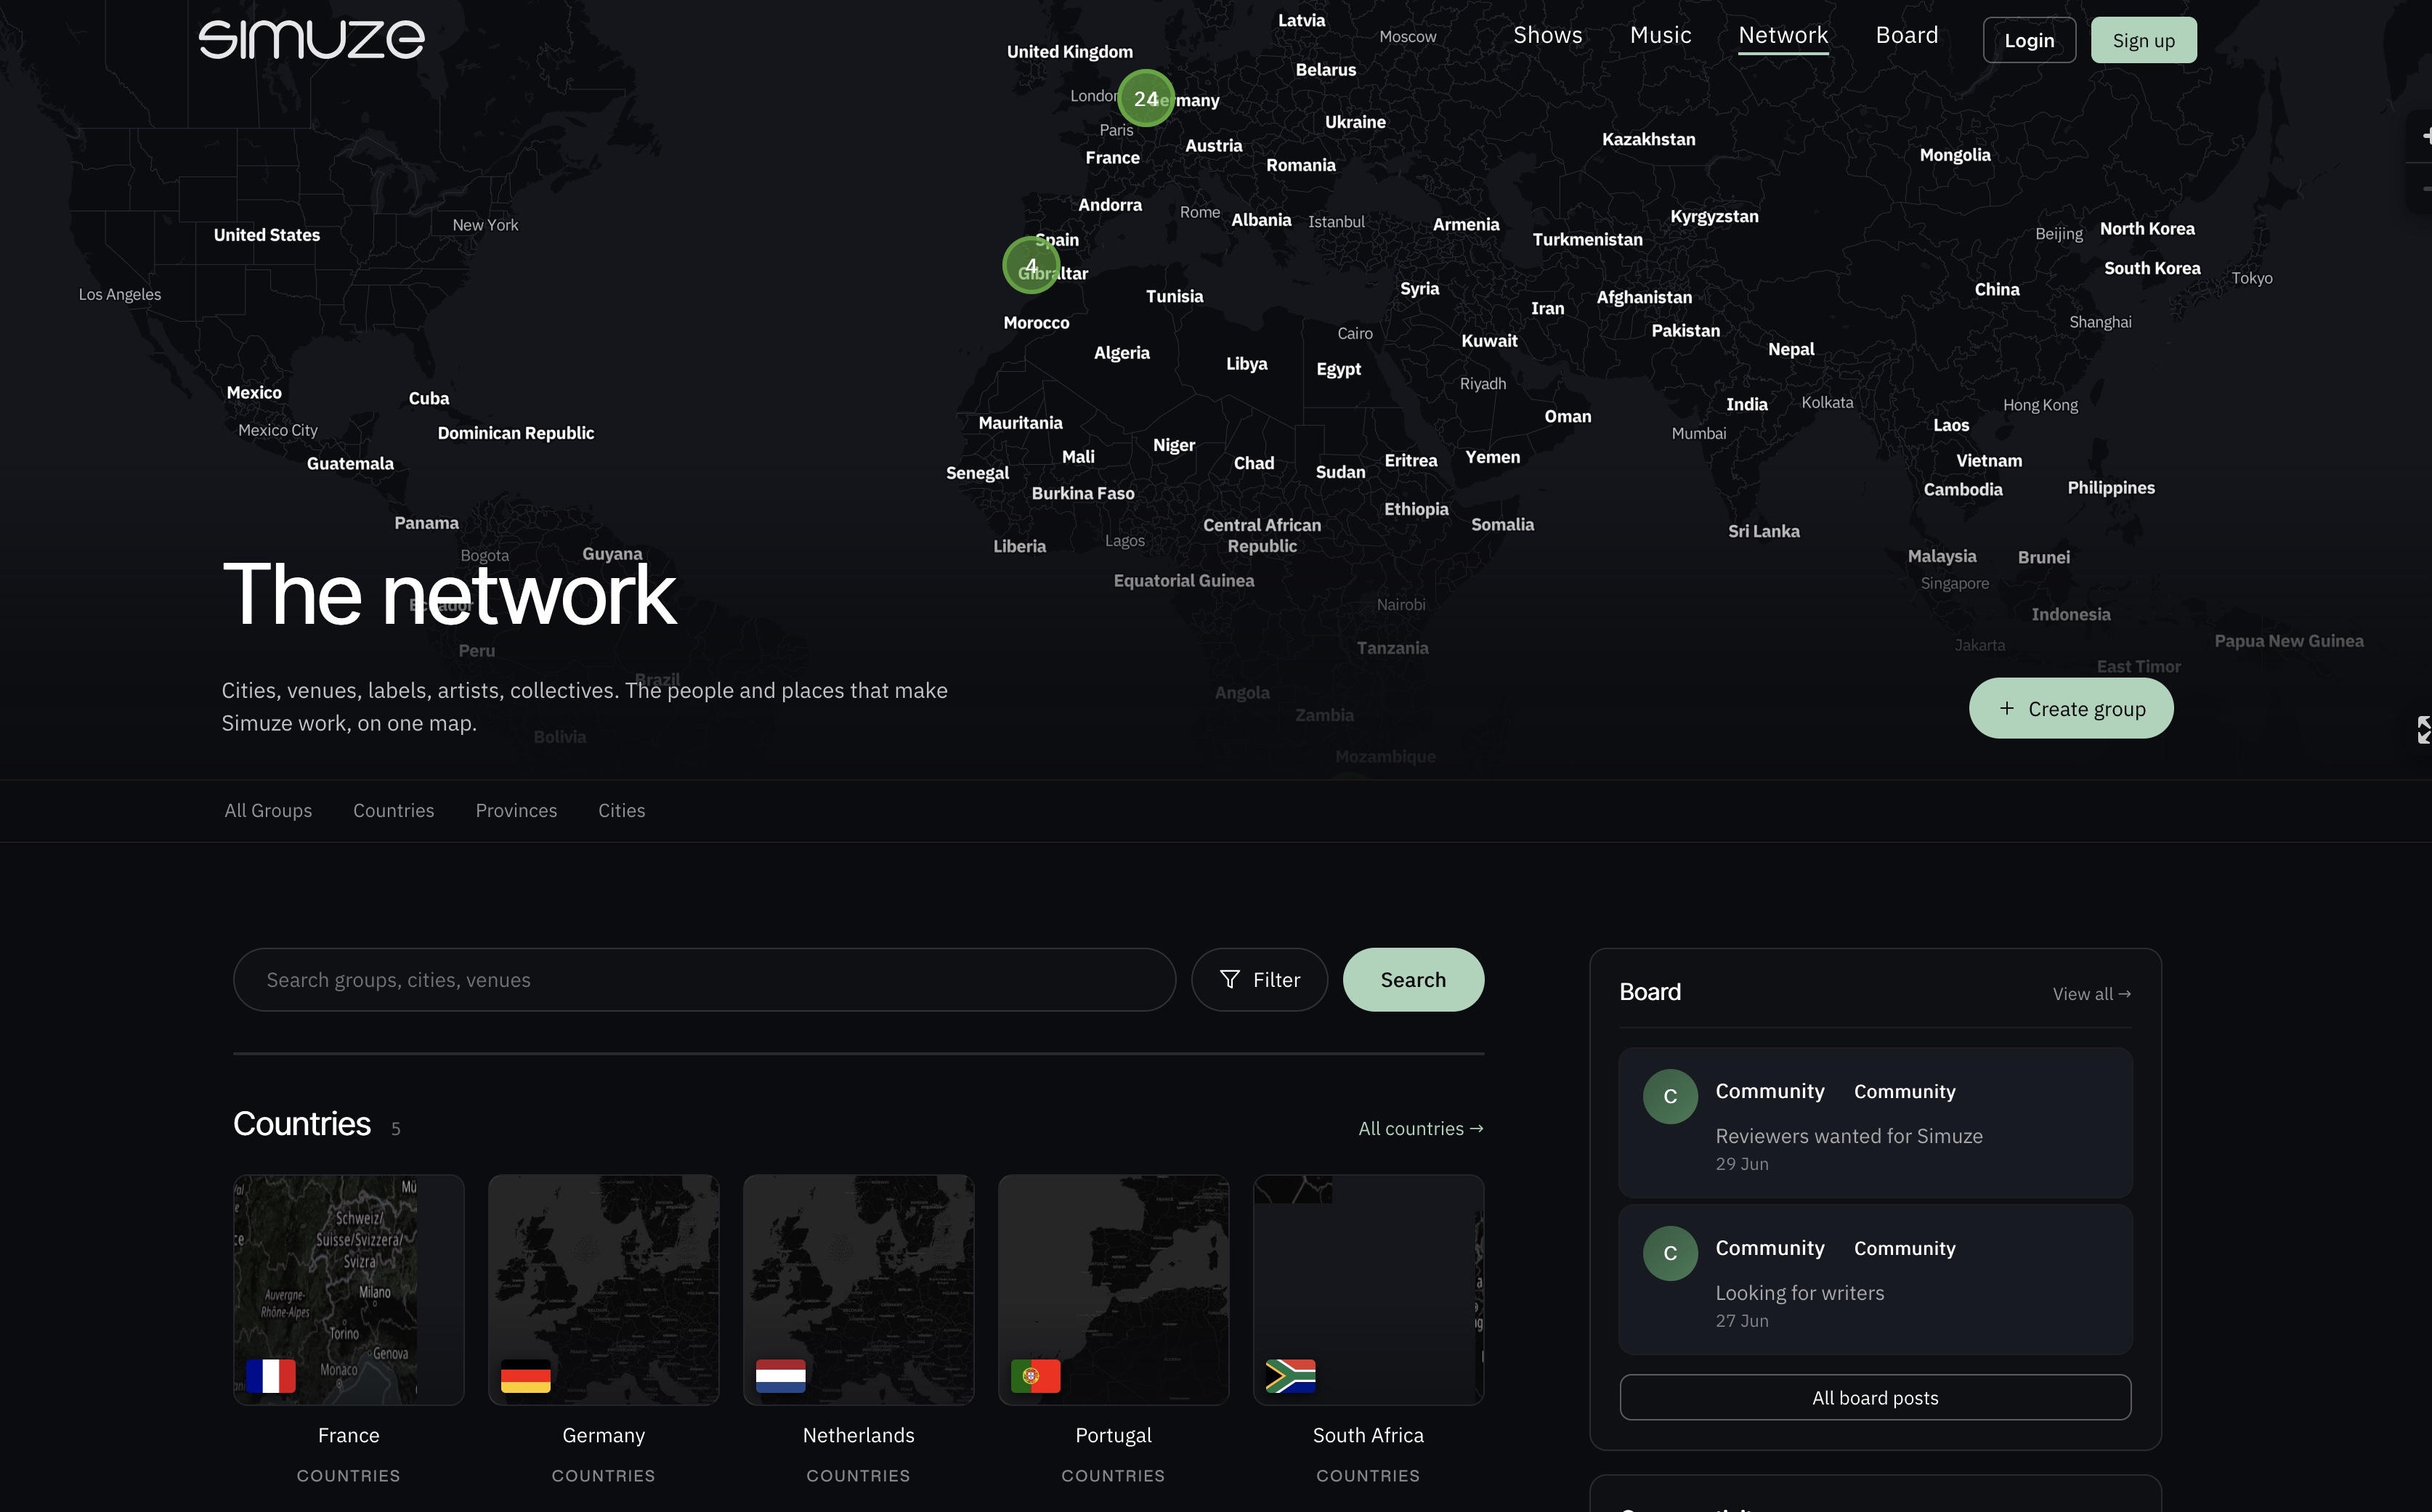The height and width of the screenshot is (1512, 2432).
Task: Click the Login button
Action: coord(2029,40)
